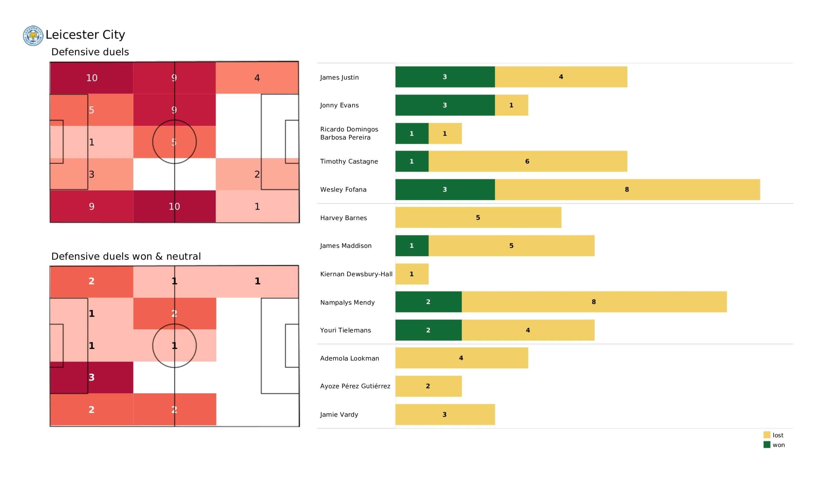Select Youri Tielemans' green won bar
This screenshot has height=486, width=828.
pyautogui.click(x=428, y=330)
